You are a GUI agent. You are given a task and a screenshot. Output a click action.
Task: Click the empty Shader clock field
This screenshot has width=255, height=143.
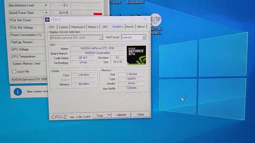click(84, 79)
